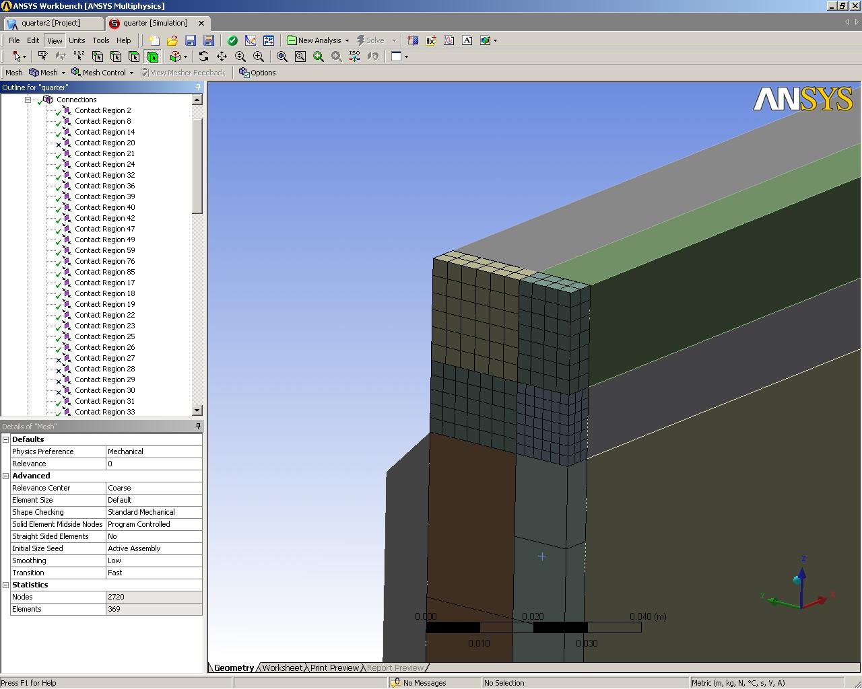Activate the Pan view tool
This screenshot has width=862, height=689.
click(222, 57)
